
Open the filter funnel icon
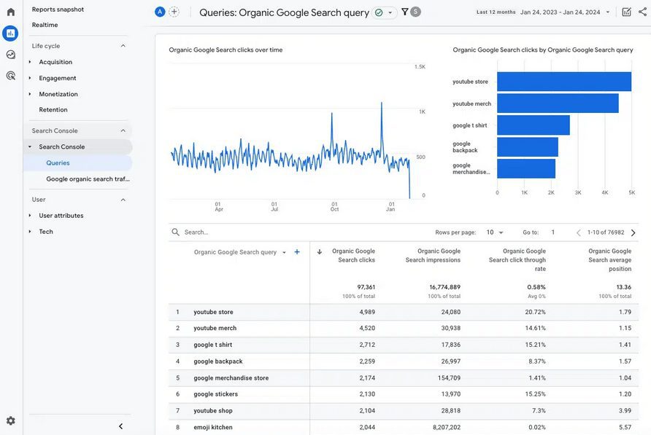[405, 12]
